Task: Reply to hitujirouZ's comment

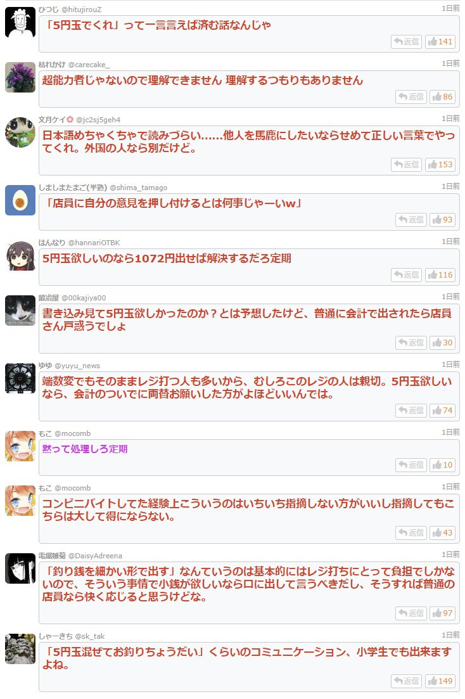Action: [407, 41]
